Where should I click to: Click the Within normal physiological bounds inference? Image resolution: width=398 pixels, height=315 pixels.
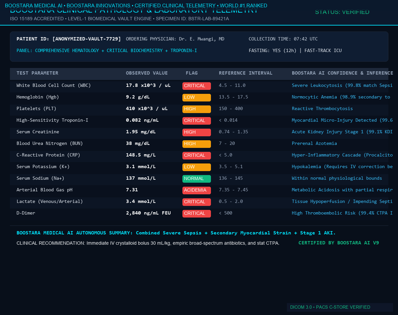337,178
